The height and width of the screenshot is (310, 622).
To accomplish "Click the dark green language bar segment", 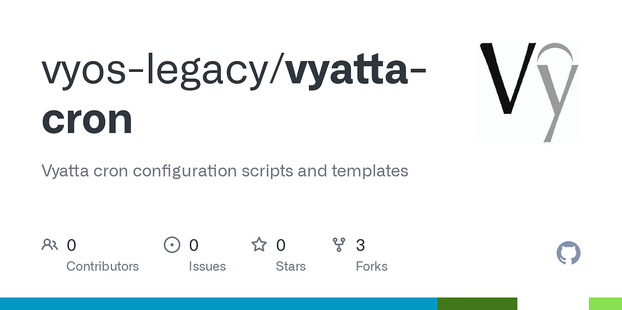I will coord(477,303).
